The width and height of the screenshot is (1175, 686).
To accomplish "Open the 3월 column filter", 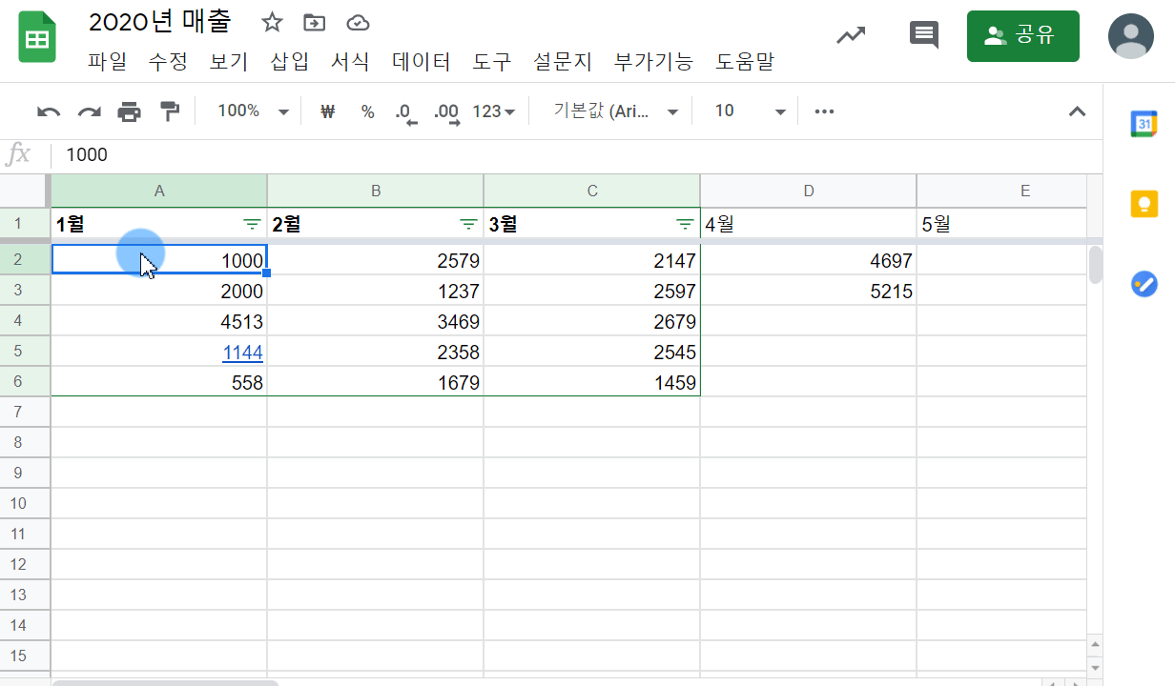I will click(685, 225).
